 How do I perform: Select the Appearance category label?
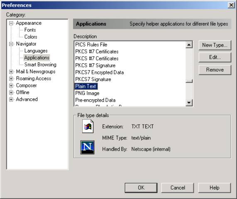point(29,23)
